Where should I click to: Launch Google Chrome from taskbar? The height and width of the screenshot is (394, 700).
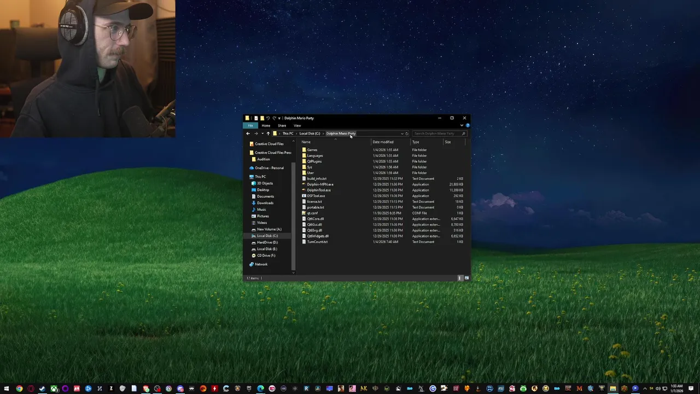[x=19, y=389]
